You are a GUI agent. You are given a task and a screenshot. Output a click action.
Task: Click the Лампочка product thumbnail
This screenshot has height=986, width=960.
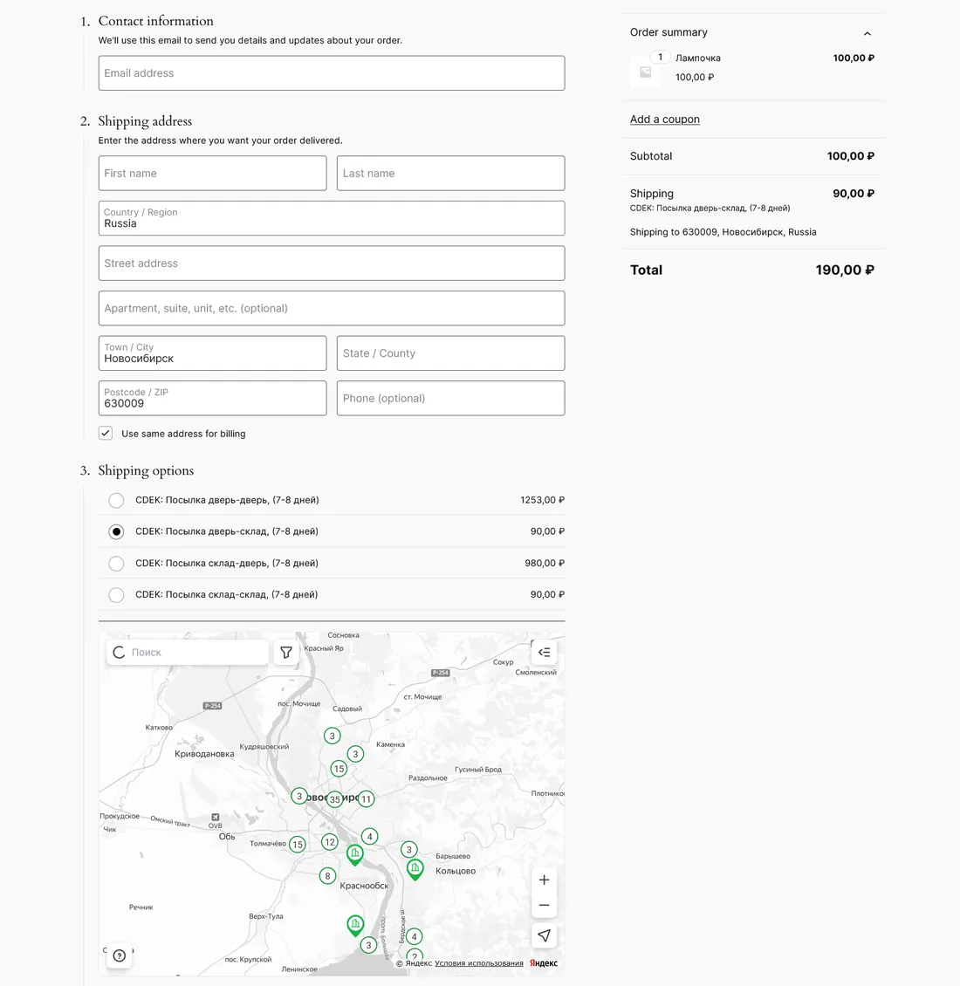click(x=646, y=72)
